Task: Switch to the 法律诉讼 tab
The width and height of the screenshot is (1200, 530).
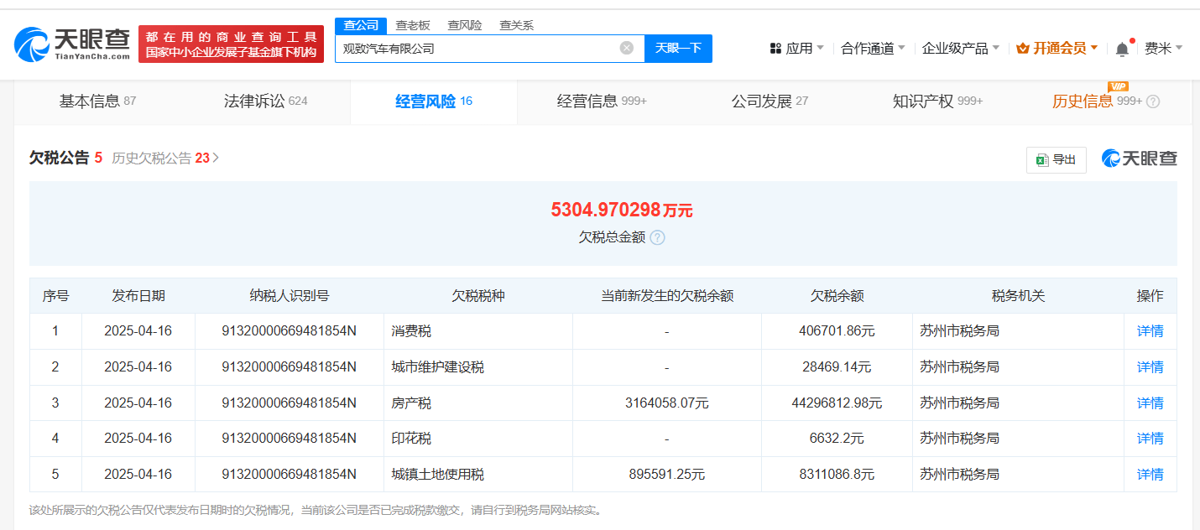Action: point(265,101)
